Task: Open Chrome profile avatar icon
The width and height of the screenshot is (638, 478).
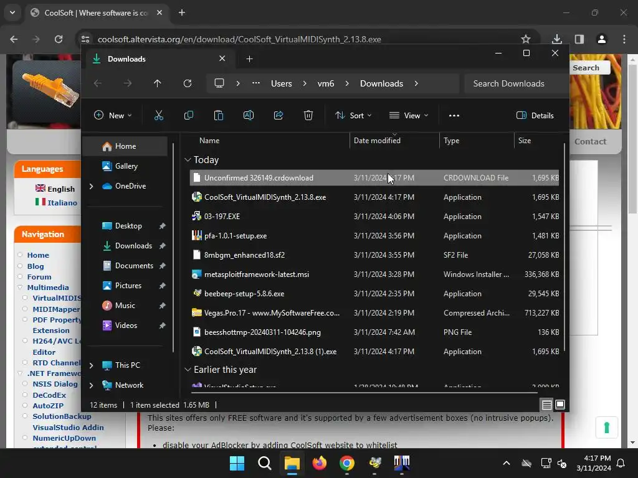Action: [602, 39]
